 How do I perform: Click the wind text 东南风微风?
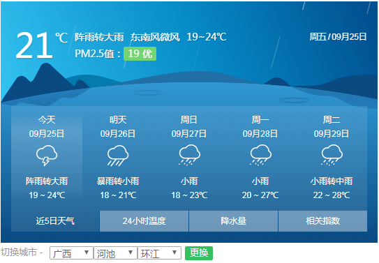(155, 37)
